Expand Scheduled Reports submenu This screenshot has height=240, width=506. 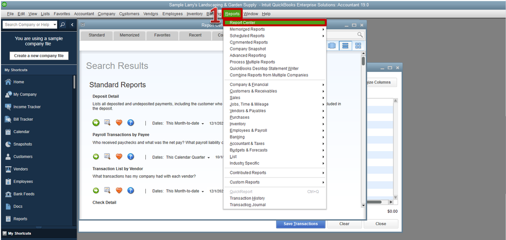coord(275,36)
